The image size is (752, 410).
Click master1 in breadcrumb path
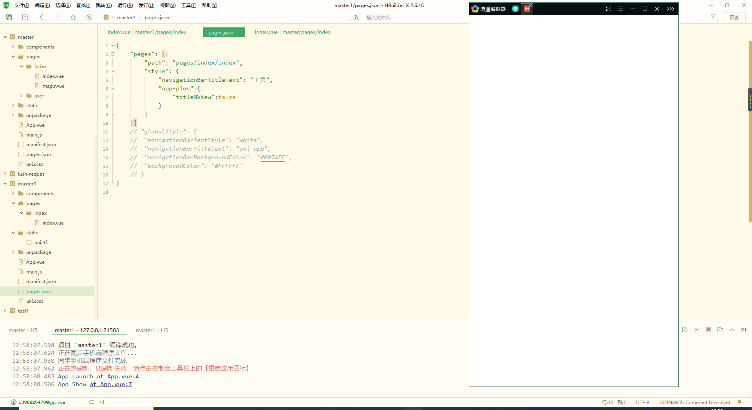click(126, 17)
